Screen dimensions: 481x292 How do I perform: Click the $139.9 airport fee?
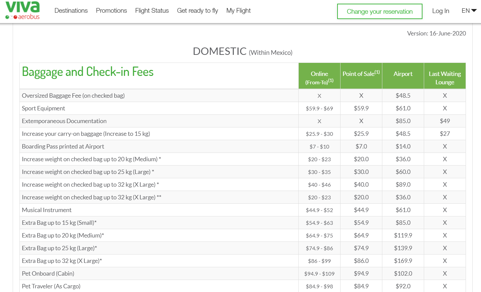point(403,248)
